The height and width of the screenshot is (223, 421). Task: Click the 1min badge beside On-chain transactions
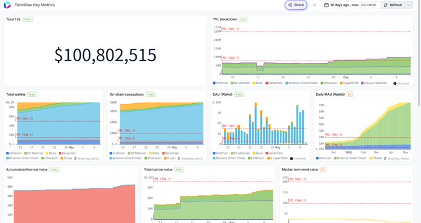150,95
